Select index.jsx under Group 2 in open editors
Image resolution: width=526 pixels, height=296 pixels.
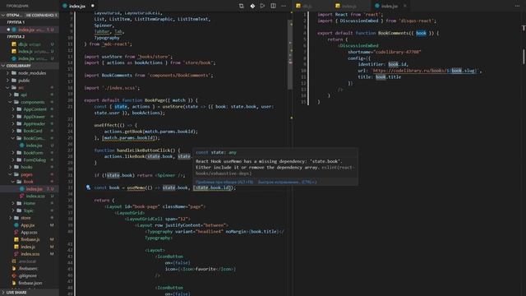[30, 58]
